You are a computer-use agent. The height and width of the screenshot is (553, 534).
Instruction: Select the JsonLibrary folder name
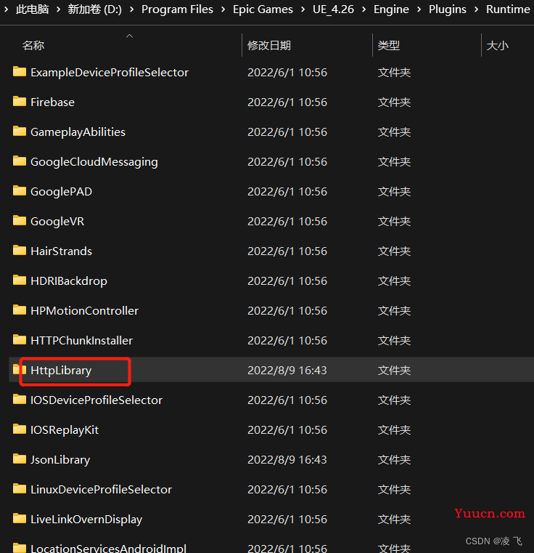60,460
